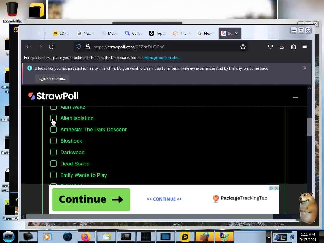Click the green Continue ad button

point(91,200)
